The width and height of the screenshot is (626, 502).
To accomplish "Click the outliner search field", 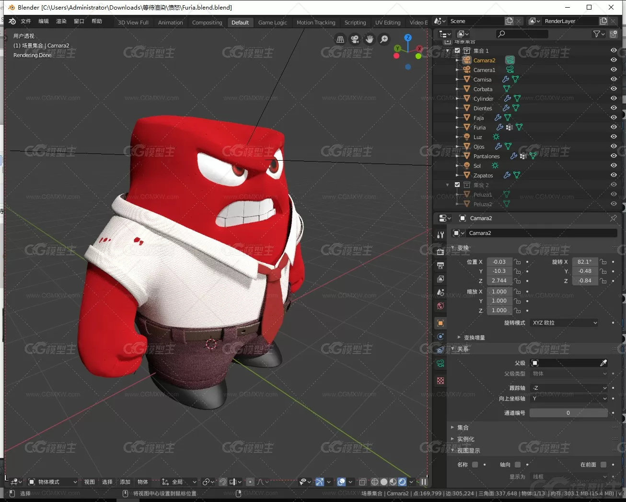I will tap(522, 34).
